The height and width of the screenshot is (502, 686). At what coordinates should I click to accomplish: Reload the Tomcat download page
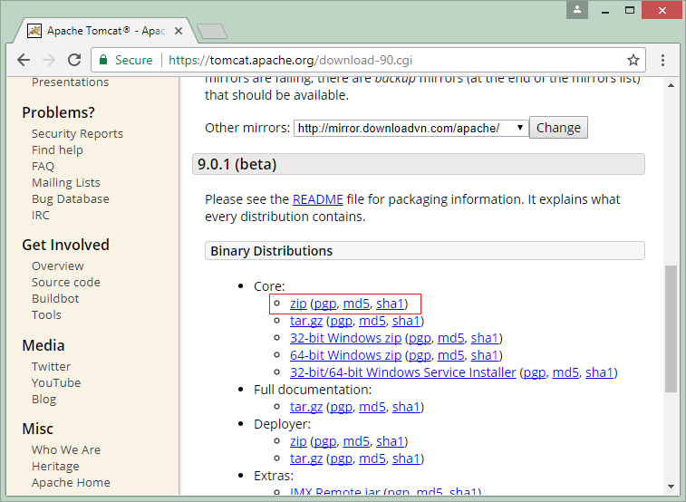(74, 60)
